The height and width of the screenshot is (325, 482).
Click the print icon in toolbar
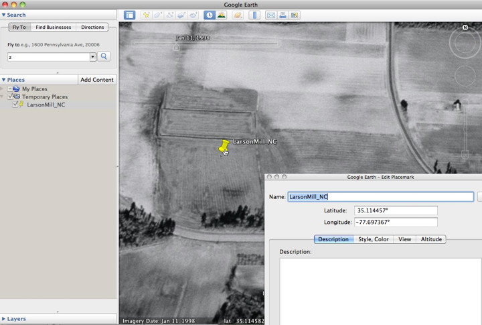(283, 15)
